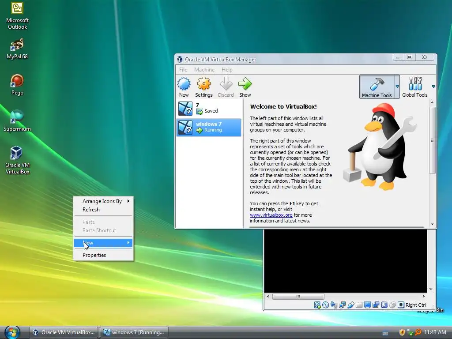Click the 11:43 AM taskbar clock
Screen dimensions: 452x339
[x=435, y=332]
